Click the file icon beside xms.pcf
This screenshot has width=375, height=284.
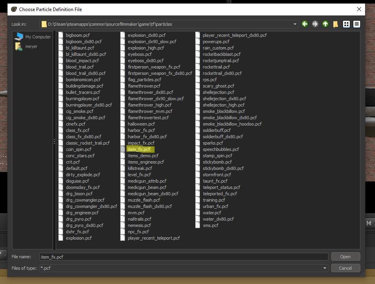(198, 225)
